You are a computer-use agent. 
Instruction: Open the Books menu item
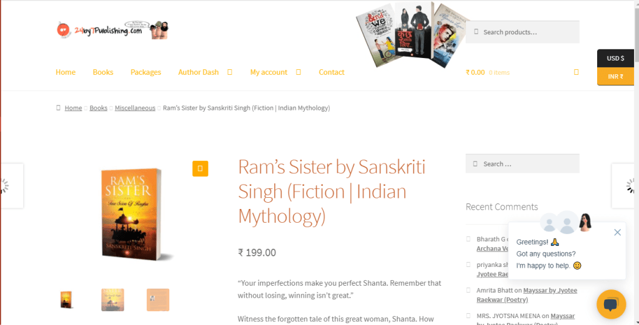102,72
